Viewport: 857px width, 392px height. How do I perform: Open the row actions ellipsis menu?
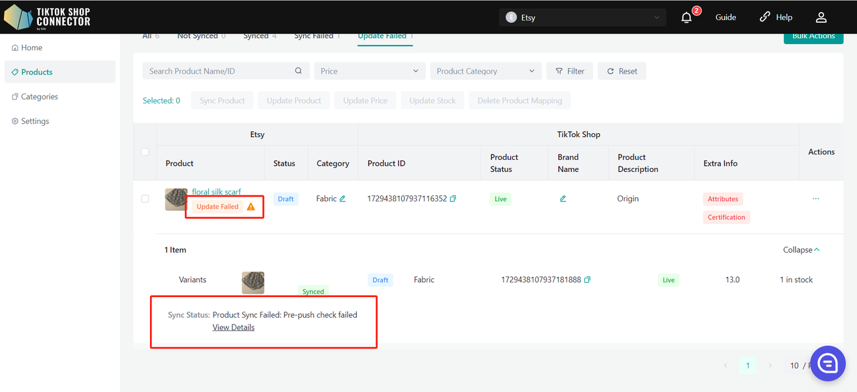(815, 199)
